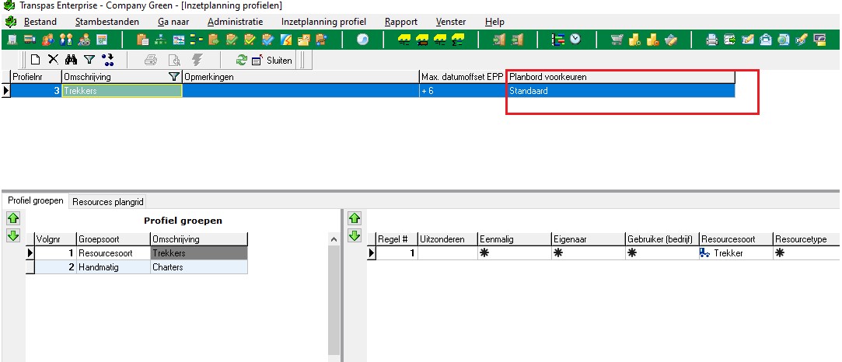Click the building icon in green toolbar
The height and width of the screenshot is (362, 842).
[12, 40]
